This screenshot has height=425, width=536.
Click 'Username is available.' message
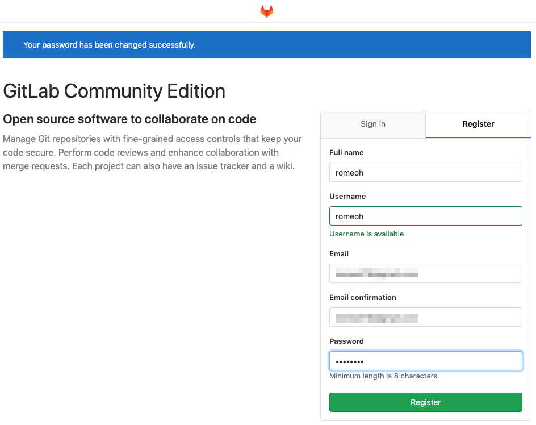[367, 234]
